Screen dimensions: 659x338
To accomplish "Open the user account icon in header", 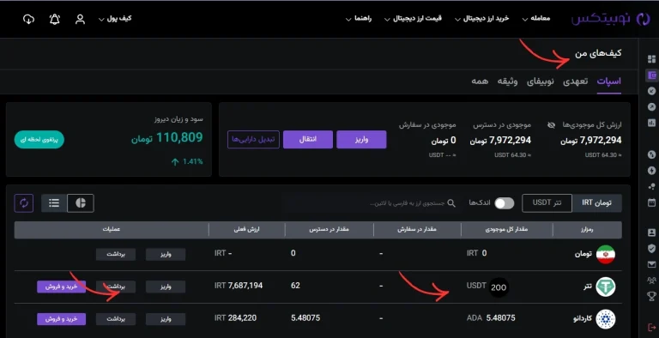I will coord(80,19).
